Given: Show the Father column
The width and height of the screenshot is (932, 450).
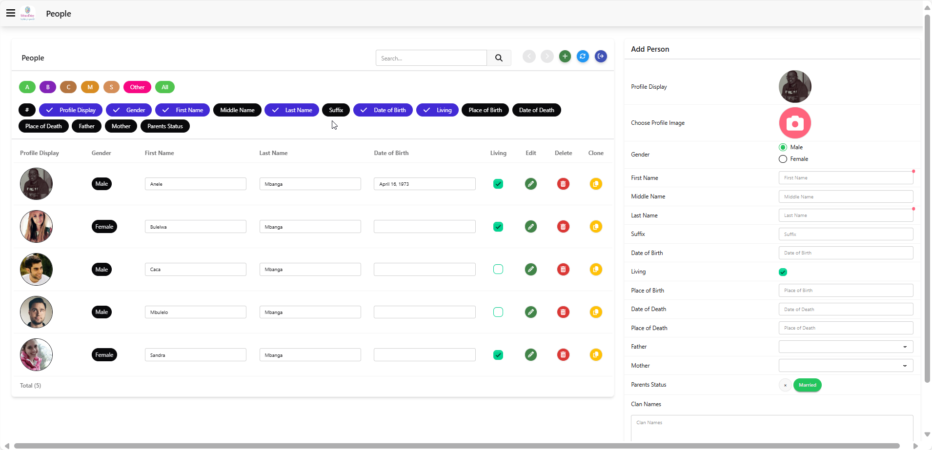Looking at the screenshot, I should [x=87, y=126].
